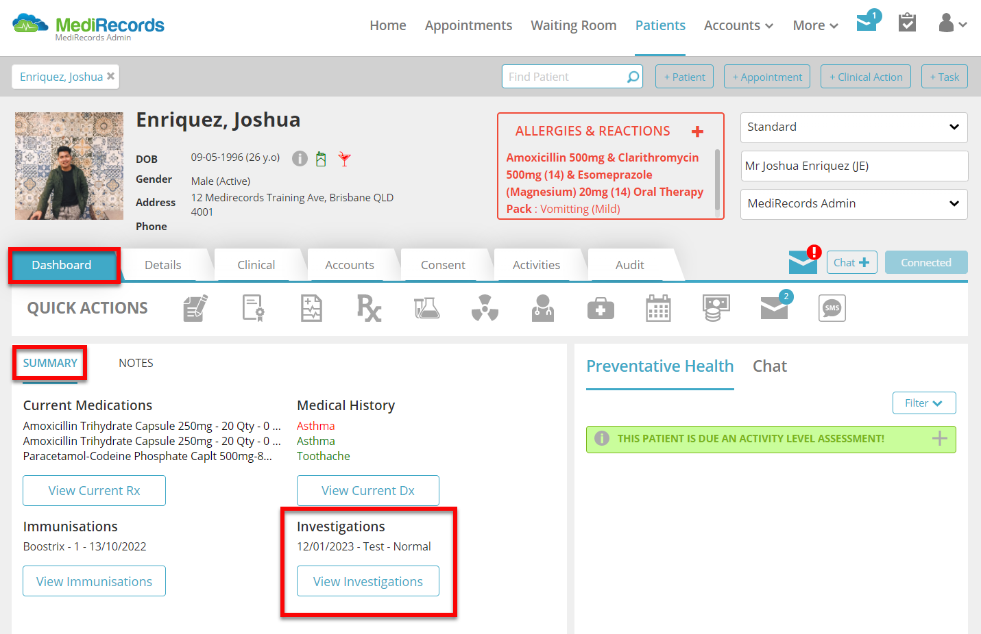Open the radiology imaging quick action
The height and width of the screenshot is (634, 981).
(x=485, y=308)
